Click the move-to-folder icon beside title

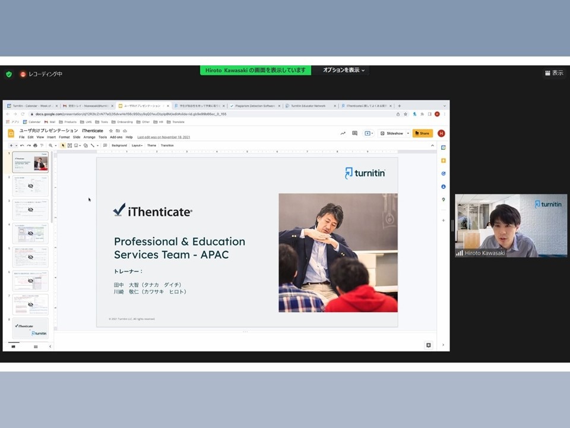(118, 131)
